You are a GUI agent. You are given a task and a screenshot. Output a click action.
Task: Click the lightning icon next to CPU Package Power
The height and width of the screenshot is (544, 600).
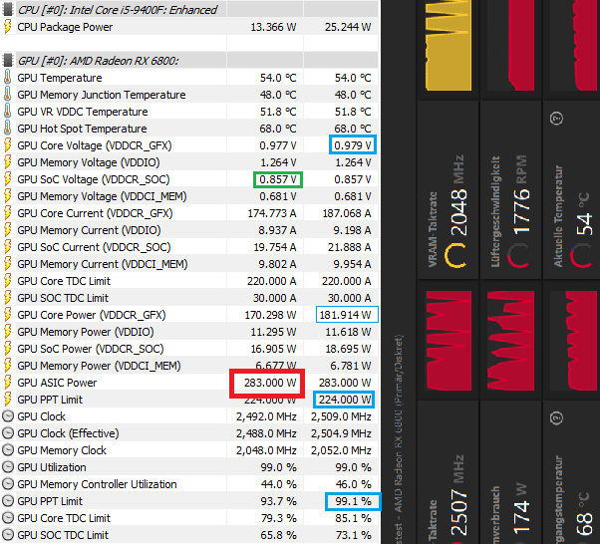(x=7, y=27)
